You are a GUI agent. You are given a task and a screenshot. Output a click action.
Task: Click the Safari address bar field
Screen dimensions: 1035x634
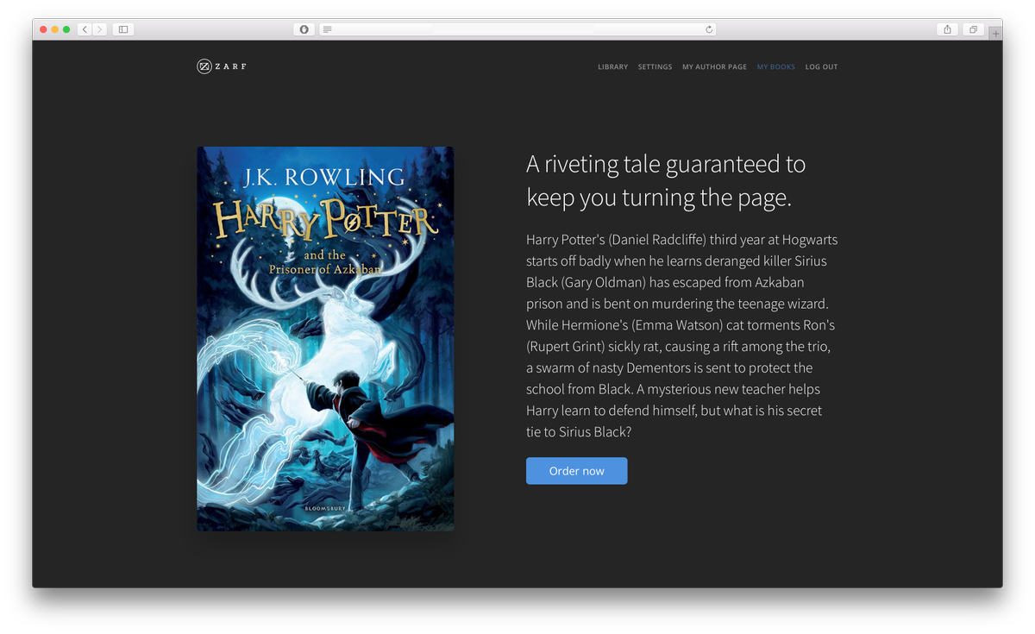coord(517,29)
